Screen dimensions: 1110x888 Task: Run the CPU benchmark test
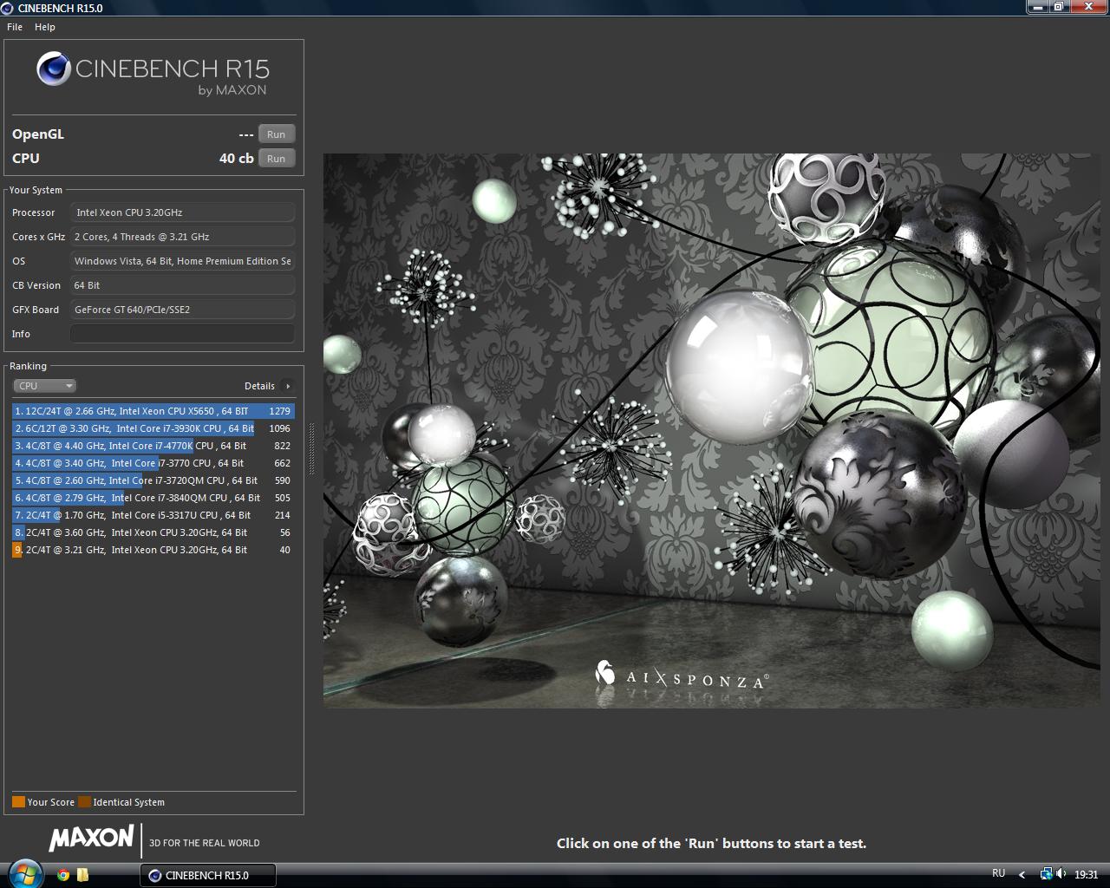[x=277, y=159]
